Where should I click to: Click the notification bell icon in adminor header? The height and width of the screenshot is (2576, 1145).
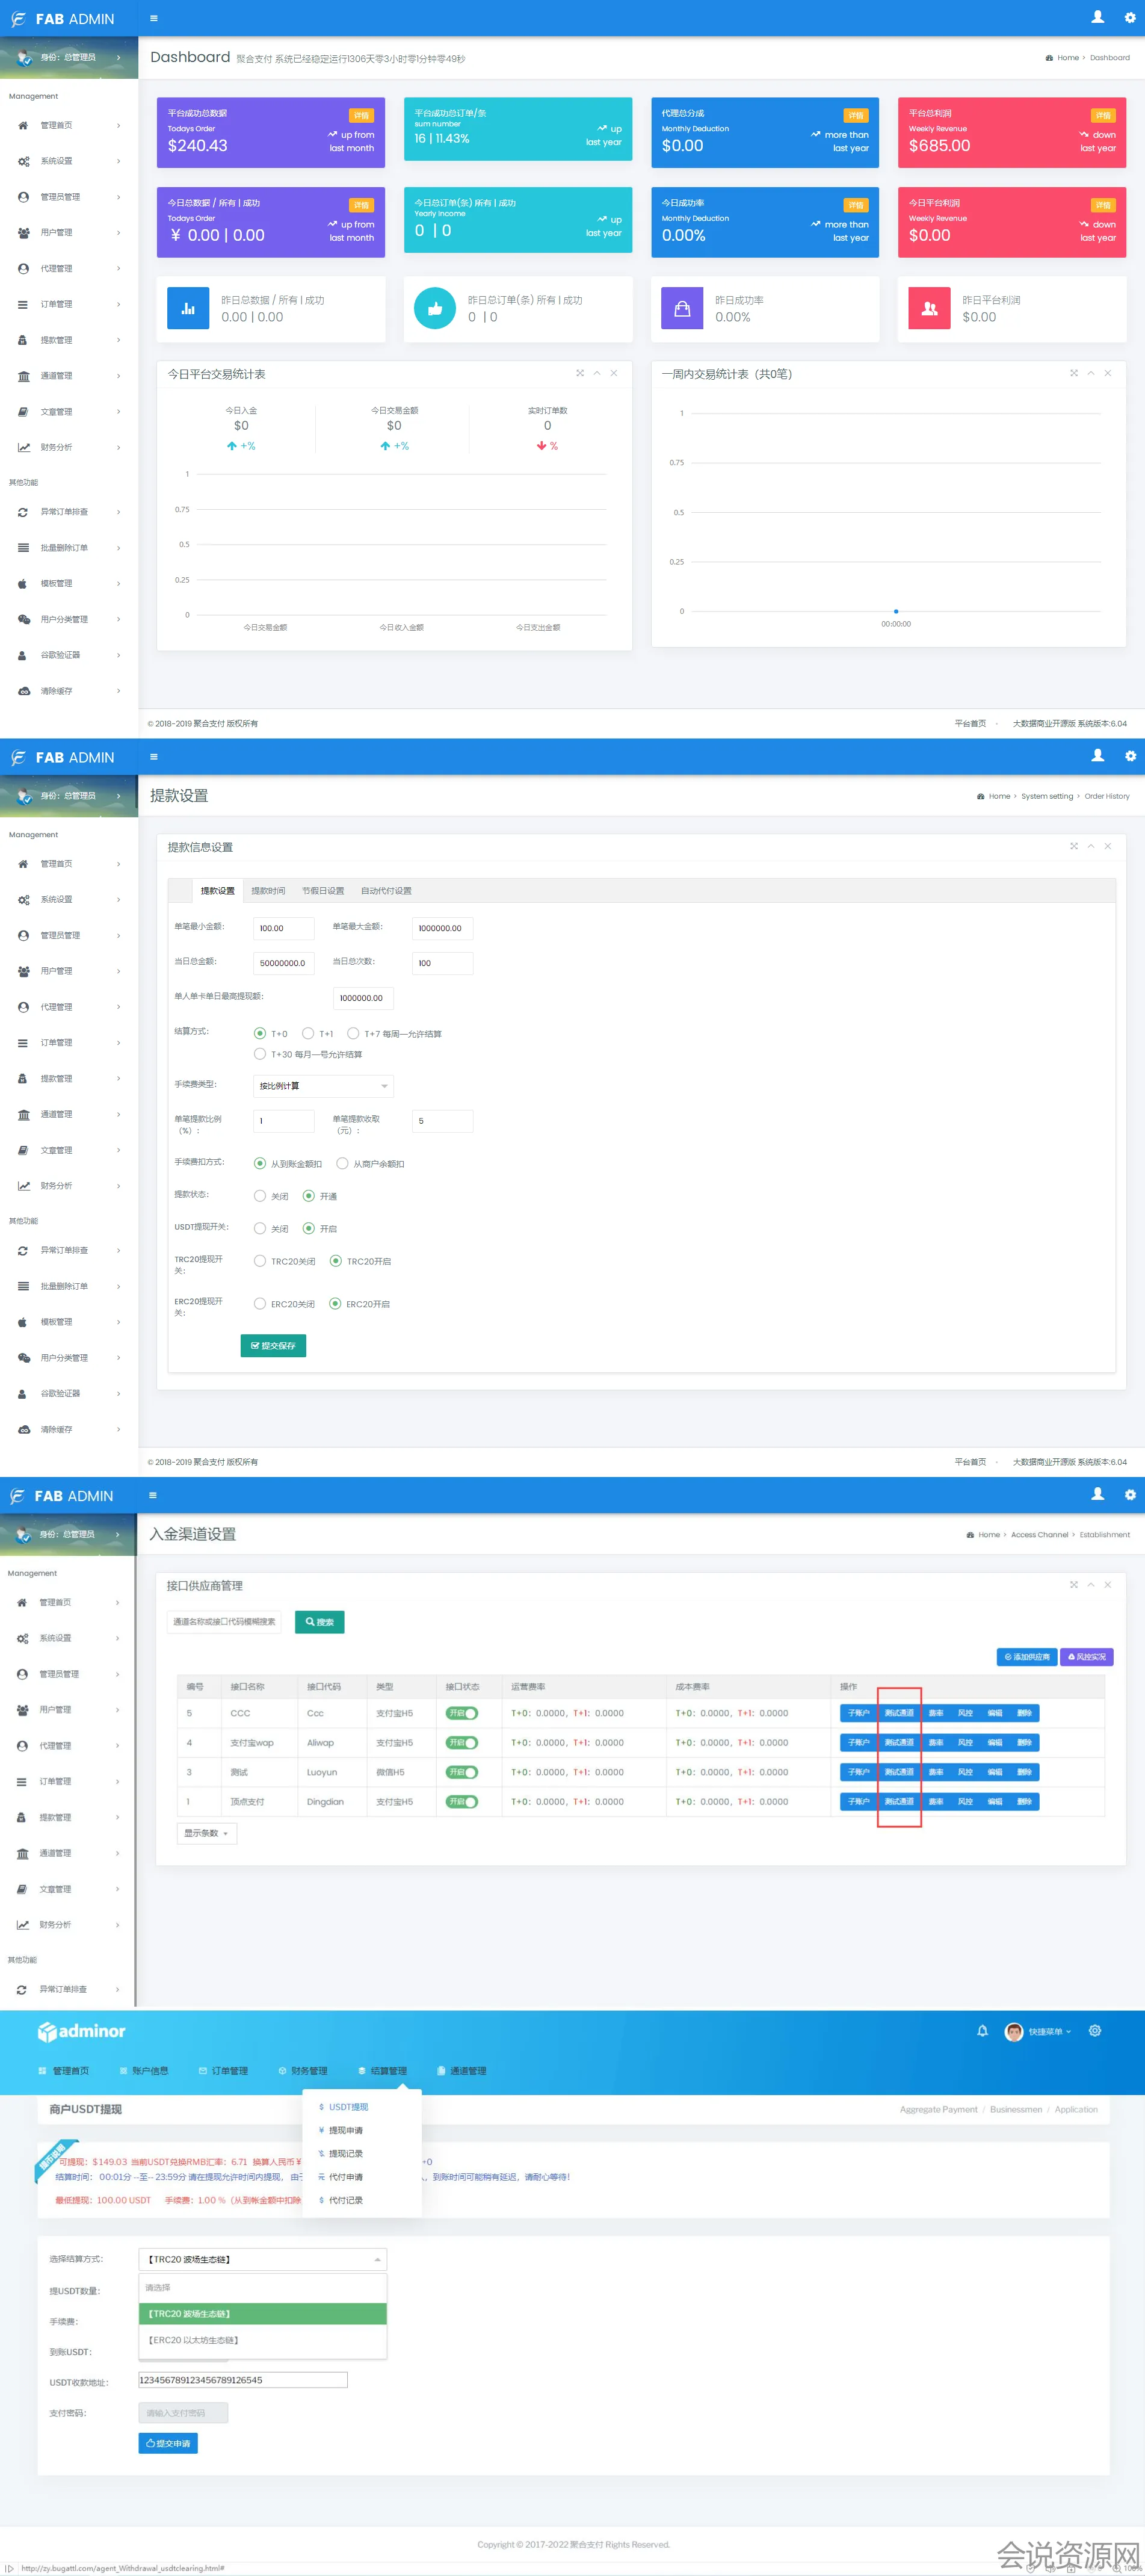[x=982, y=2031]
